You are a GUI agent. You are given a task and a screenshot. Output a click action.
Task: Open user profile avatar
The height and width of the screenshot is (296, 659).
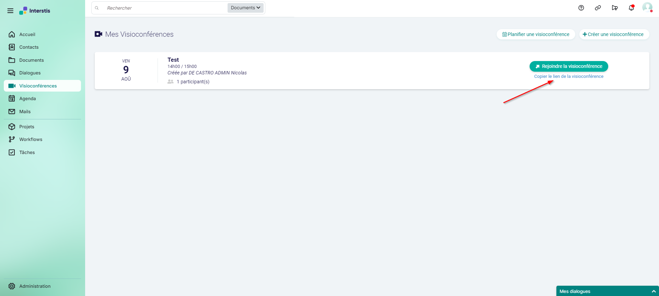tap(647, 7)
